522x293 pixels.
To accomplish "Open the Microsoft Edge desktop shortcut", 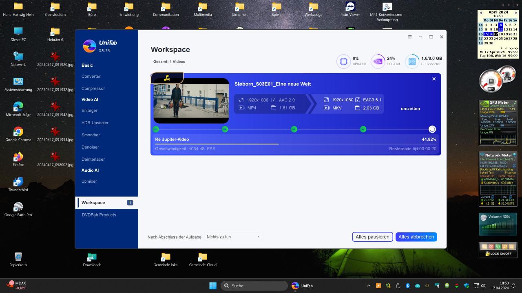I will [x=18, y=109].
